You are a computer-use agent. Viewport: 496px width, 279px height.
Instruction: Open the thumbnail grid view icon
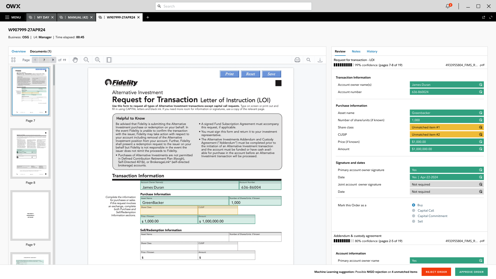pos(13,60)
